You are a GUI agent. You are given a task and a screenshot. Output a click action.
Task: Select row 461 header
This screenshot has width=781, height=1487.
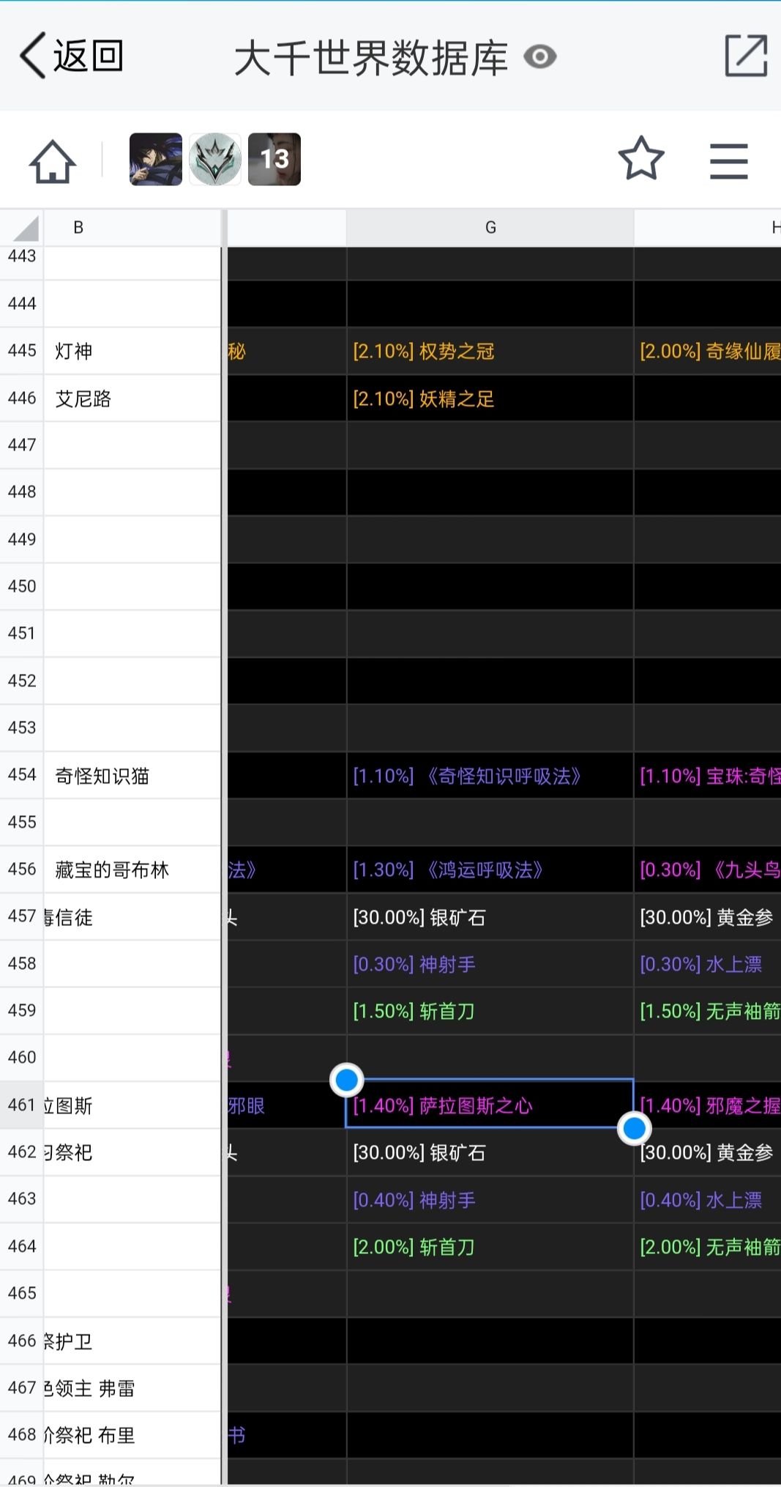tap(22, 1105)
